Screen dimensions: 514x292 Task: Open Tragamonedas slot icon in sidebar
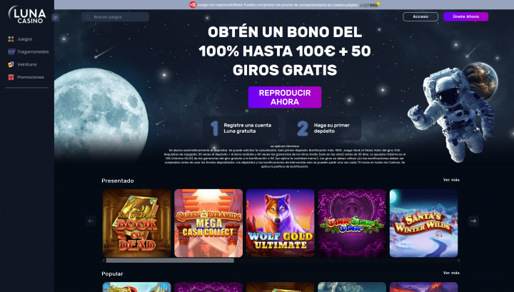pyautogui.click(x=11, y=52)
